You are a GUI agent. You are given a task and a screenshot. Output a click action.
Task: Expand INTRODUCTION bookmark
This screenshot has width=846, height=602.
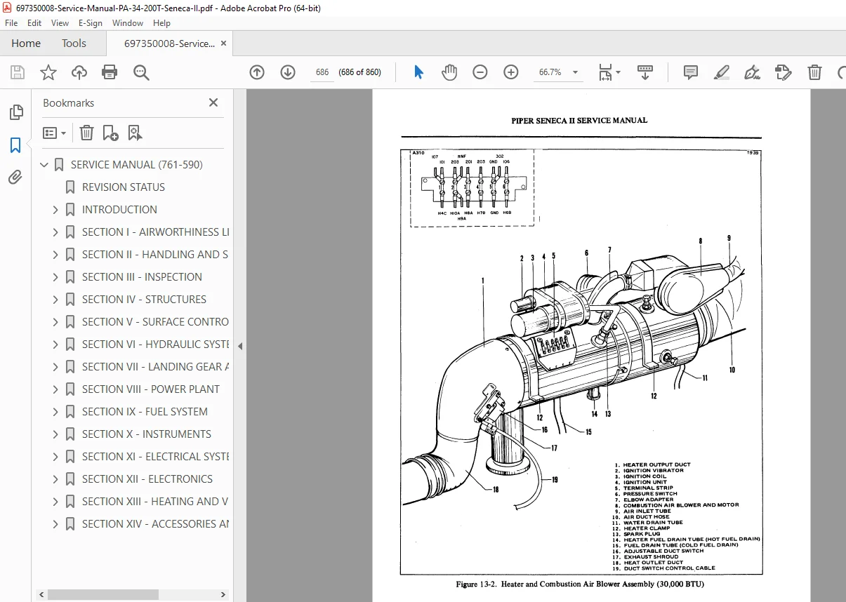56,210
